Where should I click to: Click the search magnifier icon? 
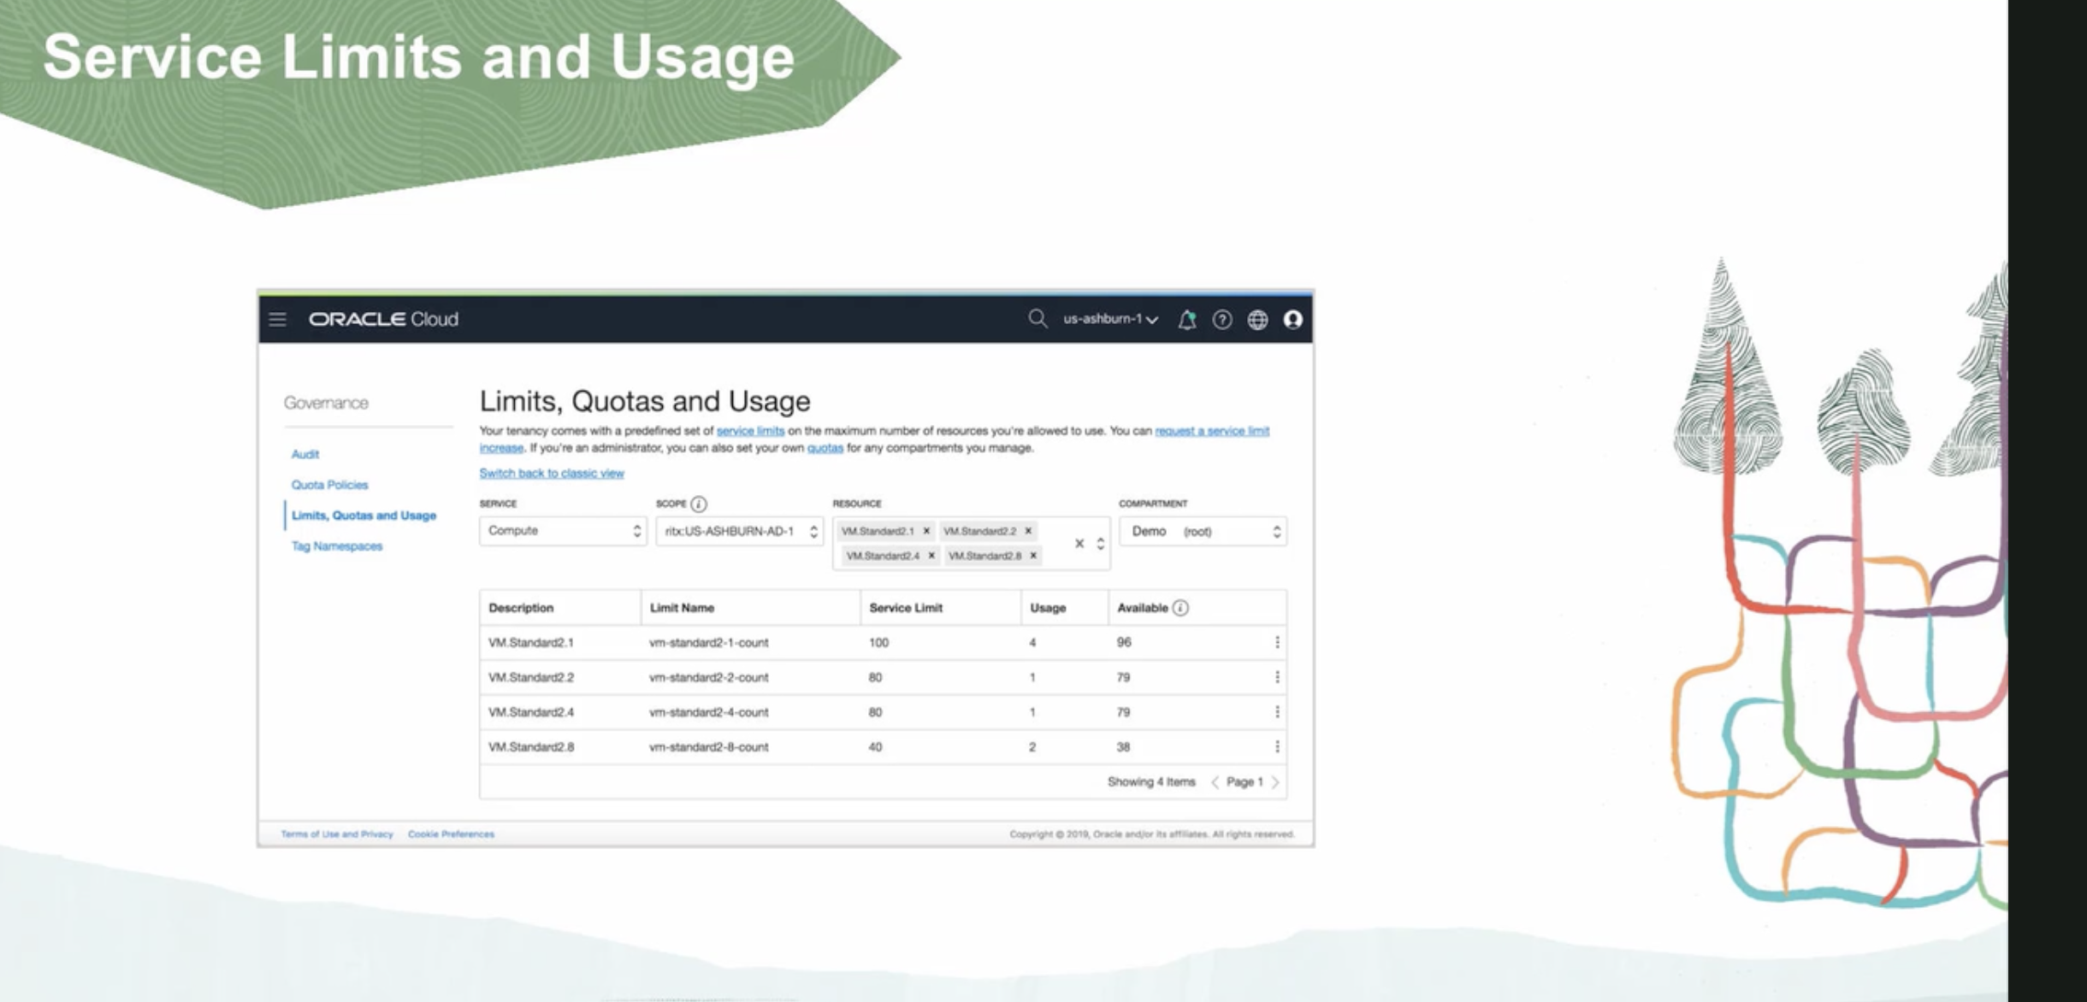coord(1037,319)
